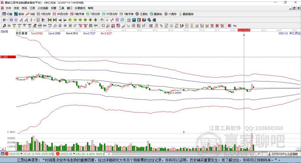Click the colored flag toolbar icon

[x=44, y=20]
